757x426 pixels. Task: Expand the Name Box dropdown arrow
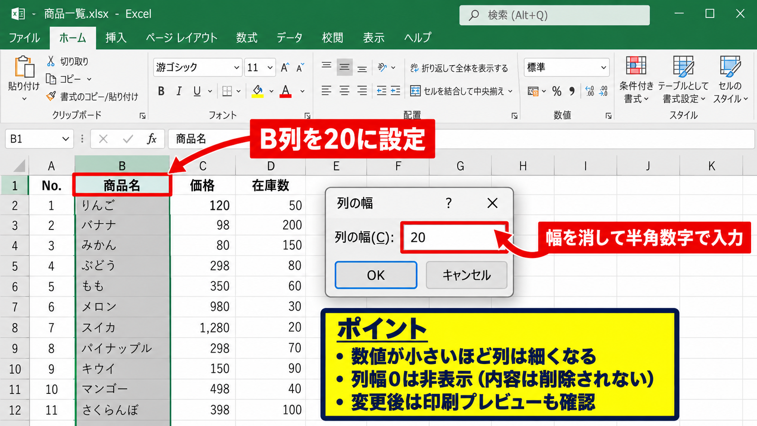66,139
